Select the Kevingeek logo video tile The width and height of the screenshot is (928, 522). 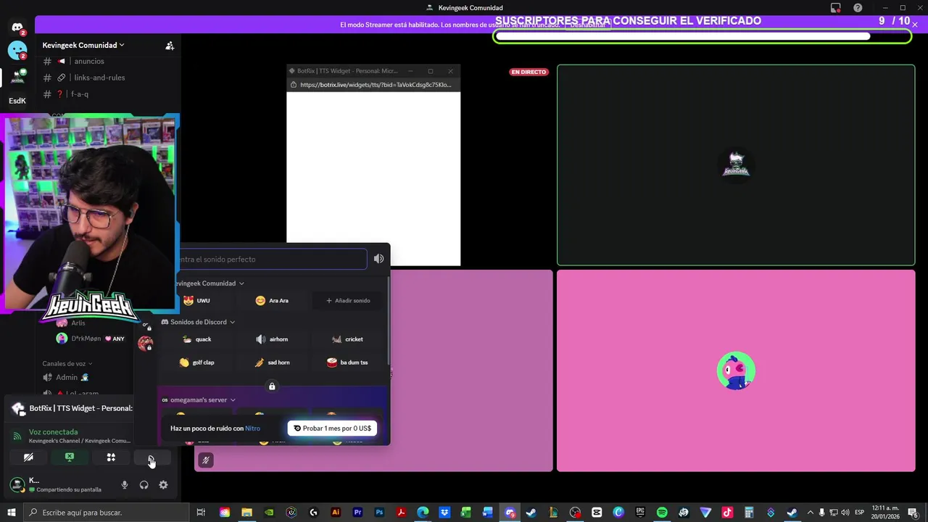click(x=736, y=165)
